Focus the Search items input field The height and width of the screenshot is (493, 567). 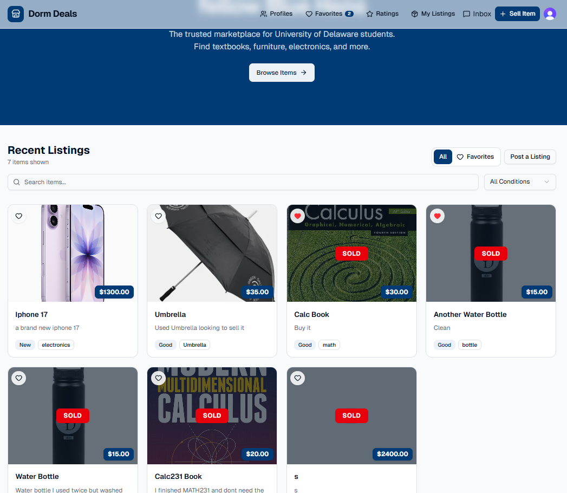[243, 182]
